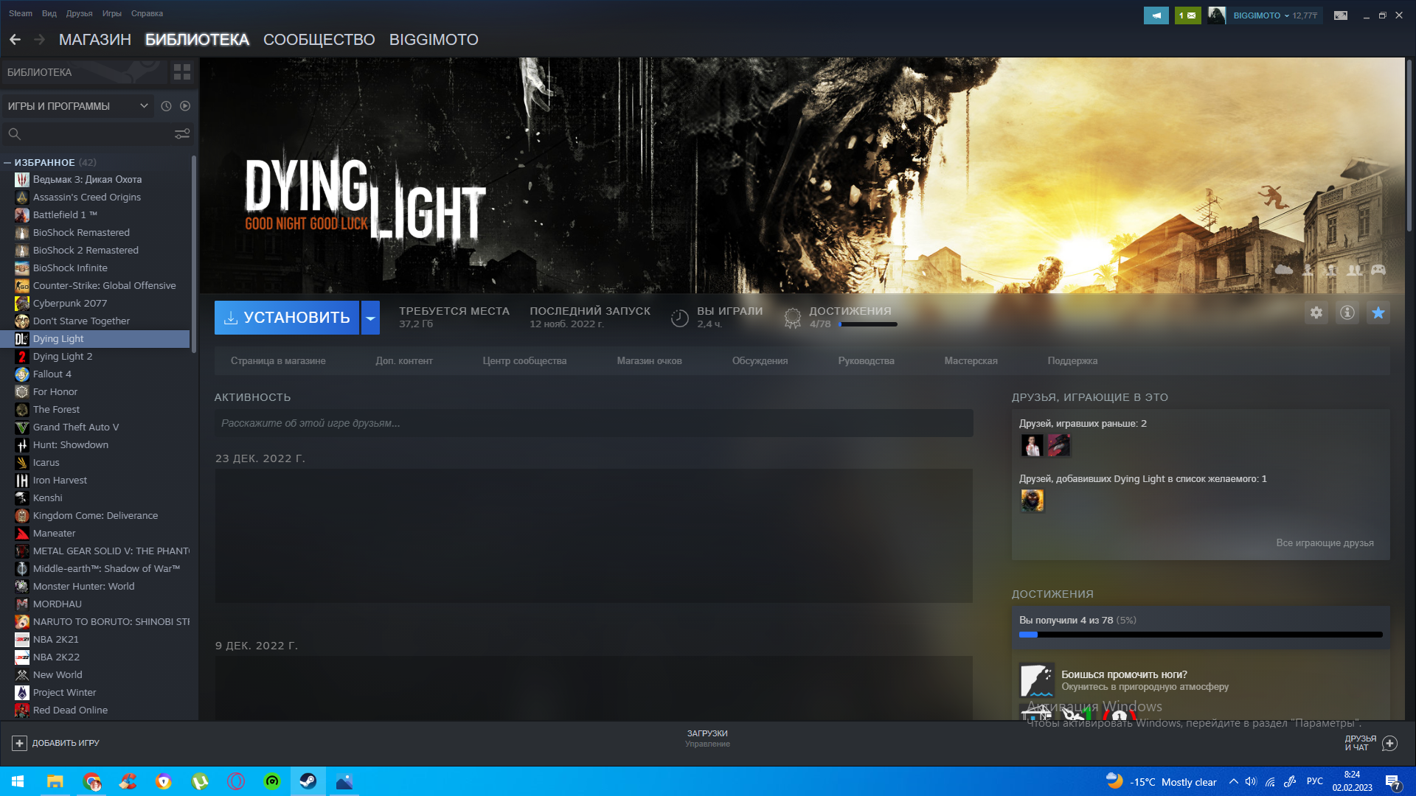Launch Chrome from the taskbar
The width and height of the screenshot is (1416, 796).
point(91,781)
